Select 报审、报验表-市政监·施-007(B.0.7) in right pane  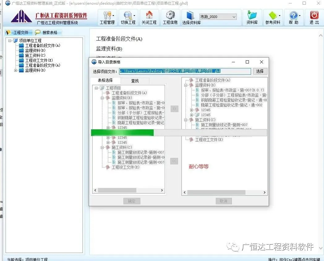(232, 90)
